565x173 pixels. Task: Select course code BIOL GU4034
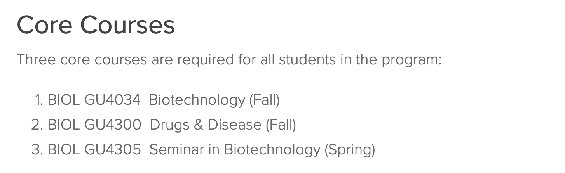[x=94, y=100]
